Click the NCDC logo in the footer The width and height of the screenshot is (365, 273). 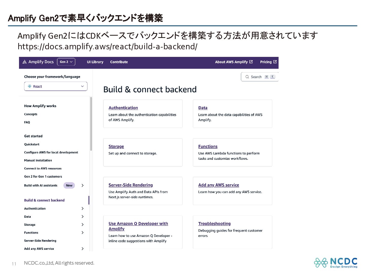(x=336, y=263)
